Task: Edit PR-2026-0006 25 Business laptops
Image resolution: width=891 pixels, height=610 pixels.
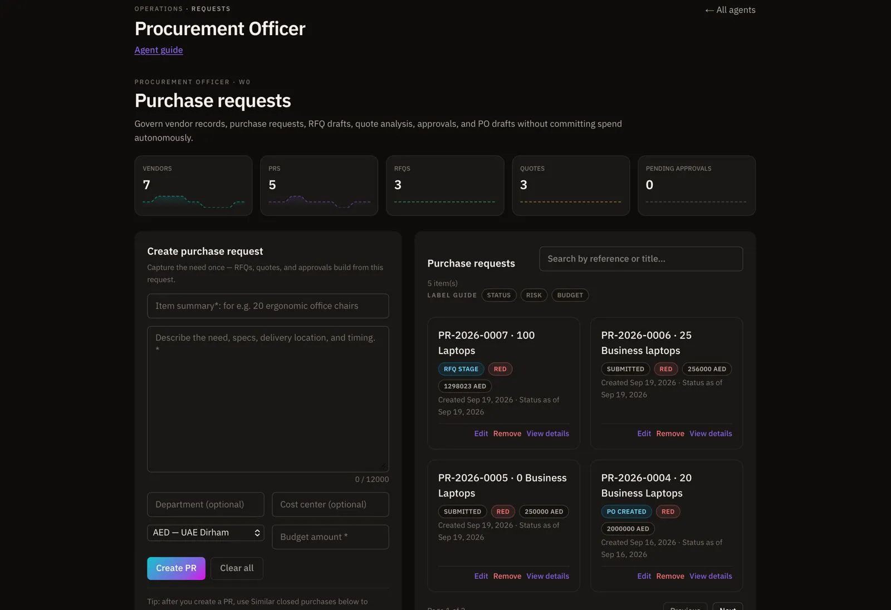Action: point(644,434)
